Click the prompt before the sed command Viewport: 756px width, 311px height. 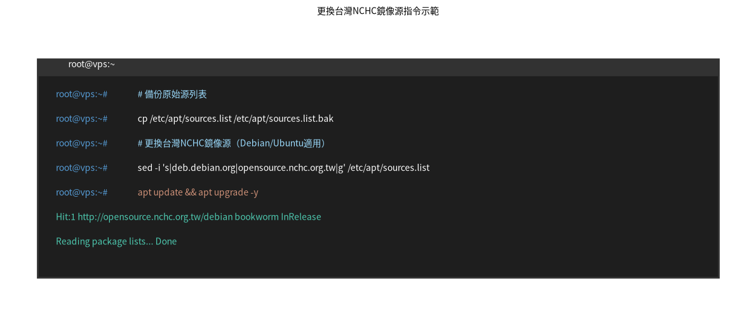click(x=81, y=168)
